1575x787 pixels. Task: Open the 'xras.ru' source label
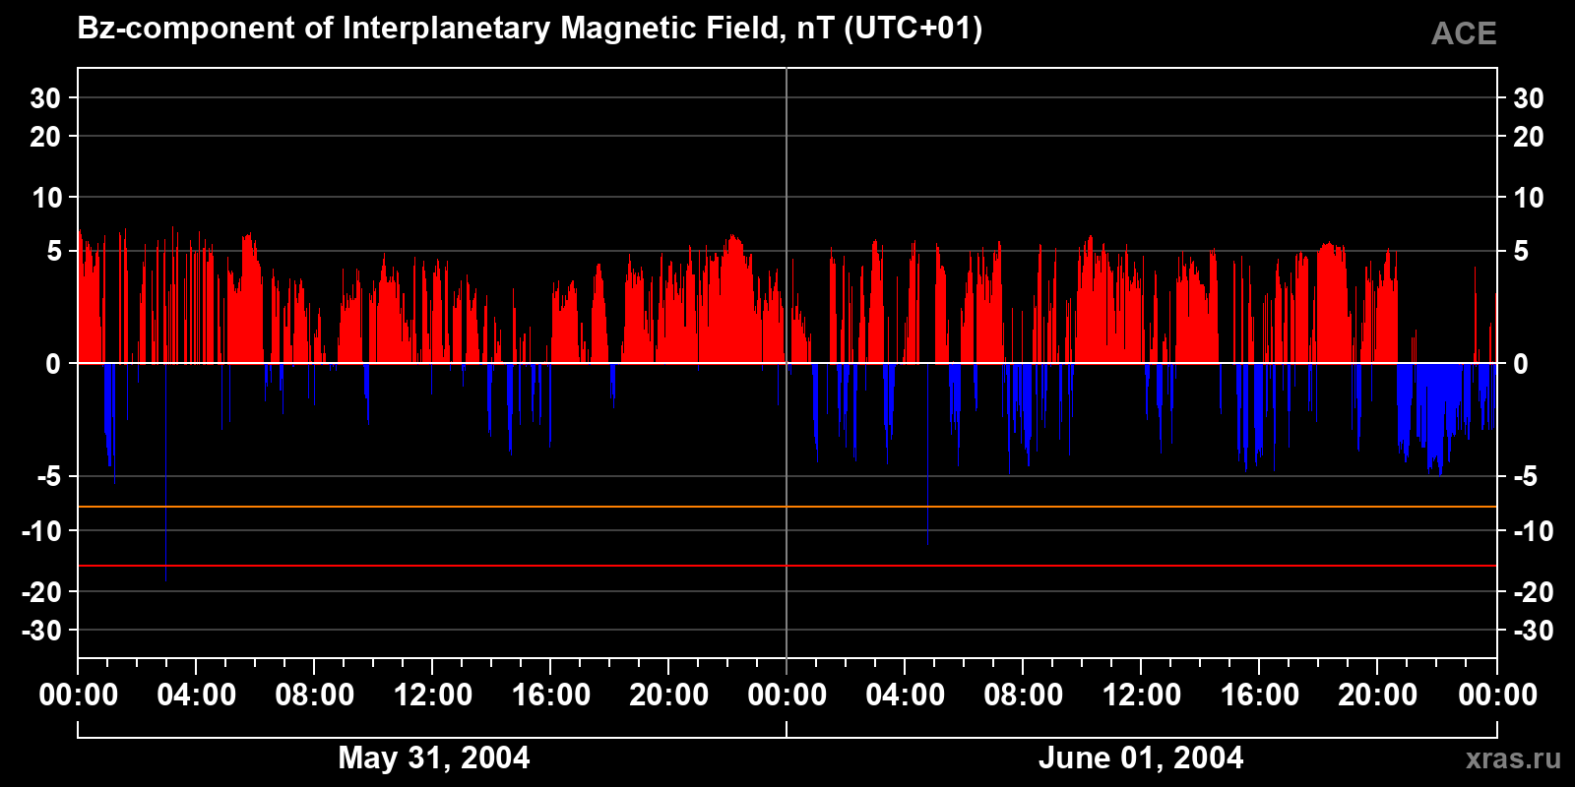click(1513, 757)
